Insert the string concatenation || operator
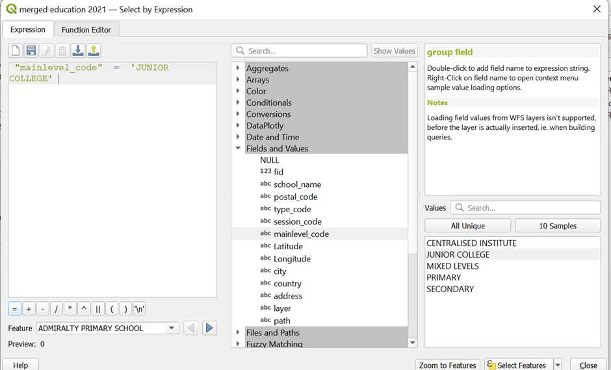This screenshot has width=611, height=370. coord(97,309)
